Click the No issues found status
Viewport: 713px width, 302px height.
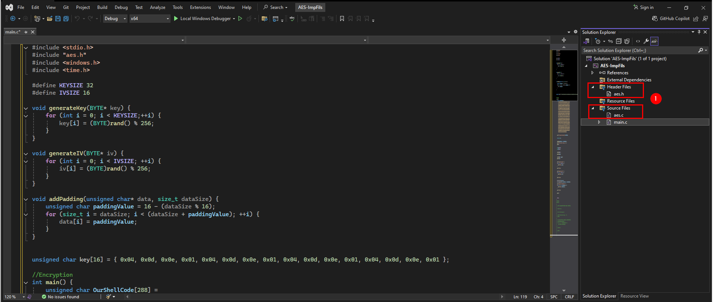(x=61, y=297)
